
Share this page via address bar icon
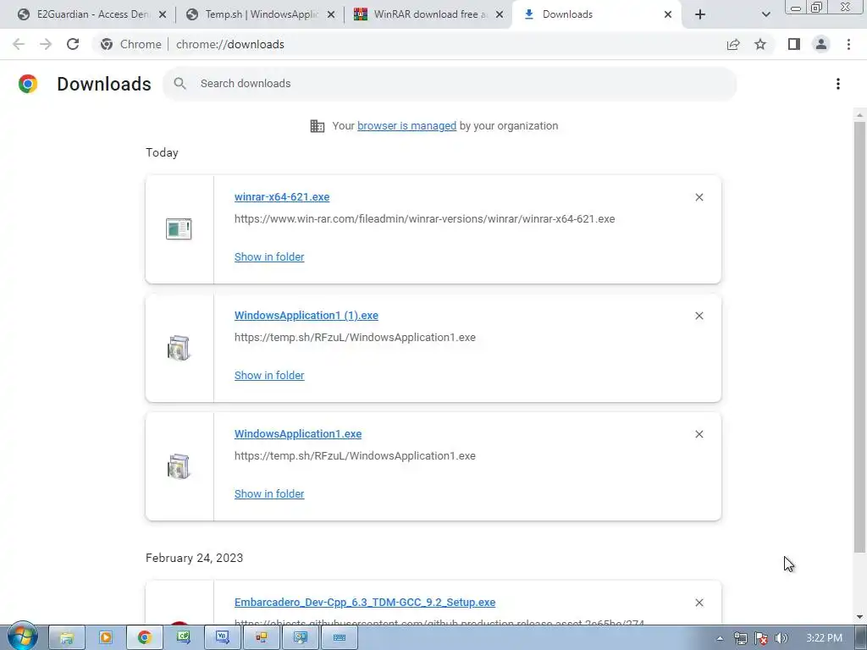733,44
